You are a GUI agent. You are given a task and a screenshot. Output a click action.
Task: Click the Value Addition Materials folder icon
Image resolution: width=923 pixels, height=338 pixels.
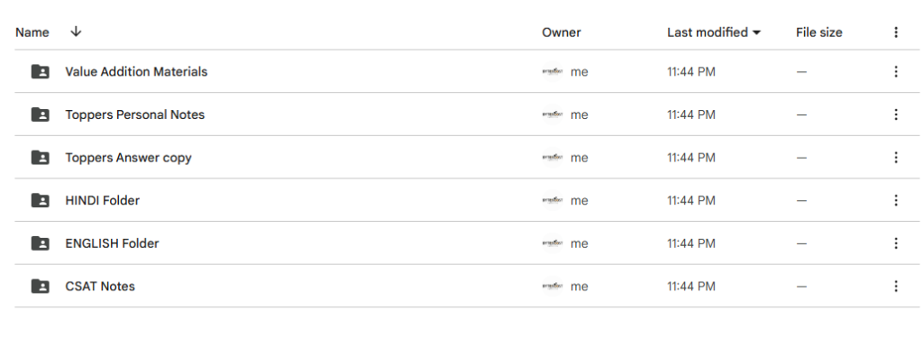[40, 72]
